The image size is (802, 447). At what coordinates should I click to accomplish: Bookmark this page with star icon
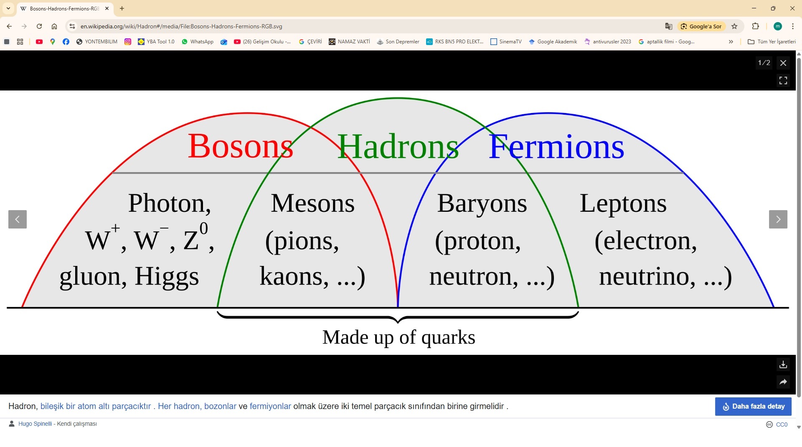point(734,26)
